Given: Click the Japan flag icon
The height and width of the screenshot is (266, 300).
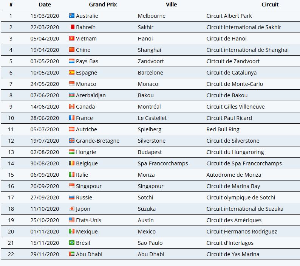Looking at the screenshot, I should pos(72,208).
